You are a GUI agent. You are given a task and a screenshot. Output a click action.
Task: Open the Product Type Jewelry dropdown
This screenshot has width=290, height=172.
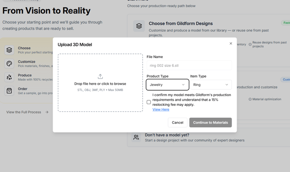[167, 85]
